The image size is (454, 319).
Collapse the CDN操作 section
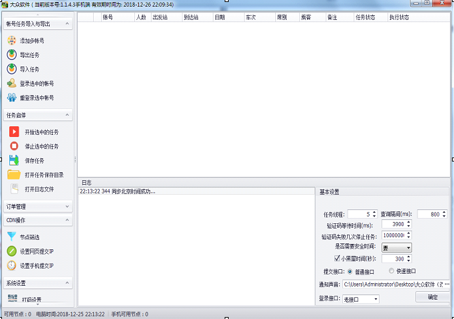click(67, 220)
